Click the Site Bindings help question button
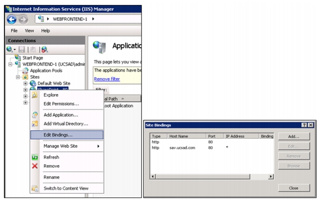The width and height of the screenshot is (323, 203). coord(304,125)
